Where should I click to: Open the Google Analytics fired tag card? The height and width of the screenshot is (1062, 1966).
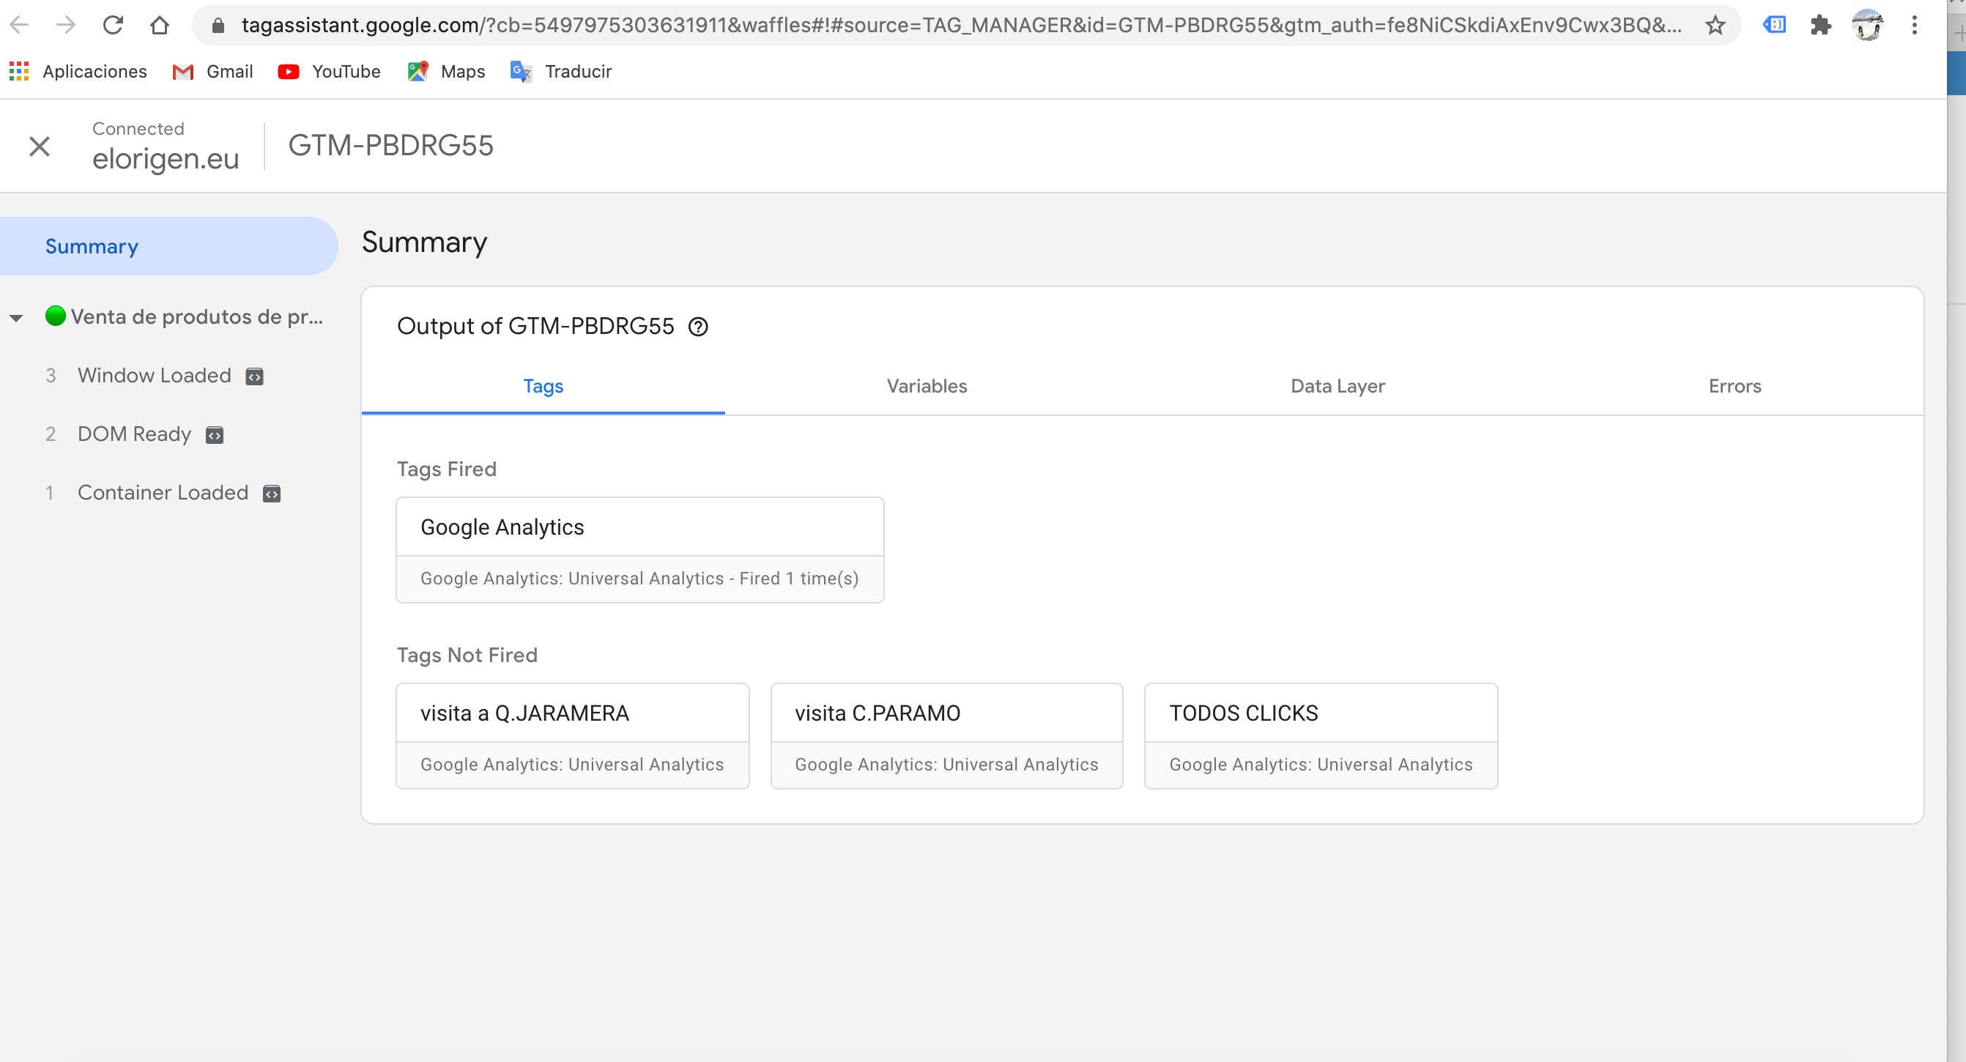pos(639,550)
